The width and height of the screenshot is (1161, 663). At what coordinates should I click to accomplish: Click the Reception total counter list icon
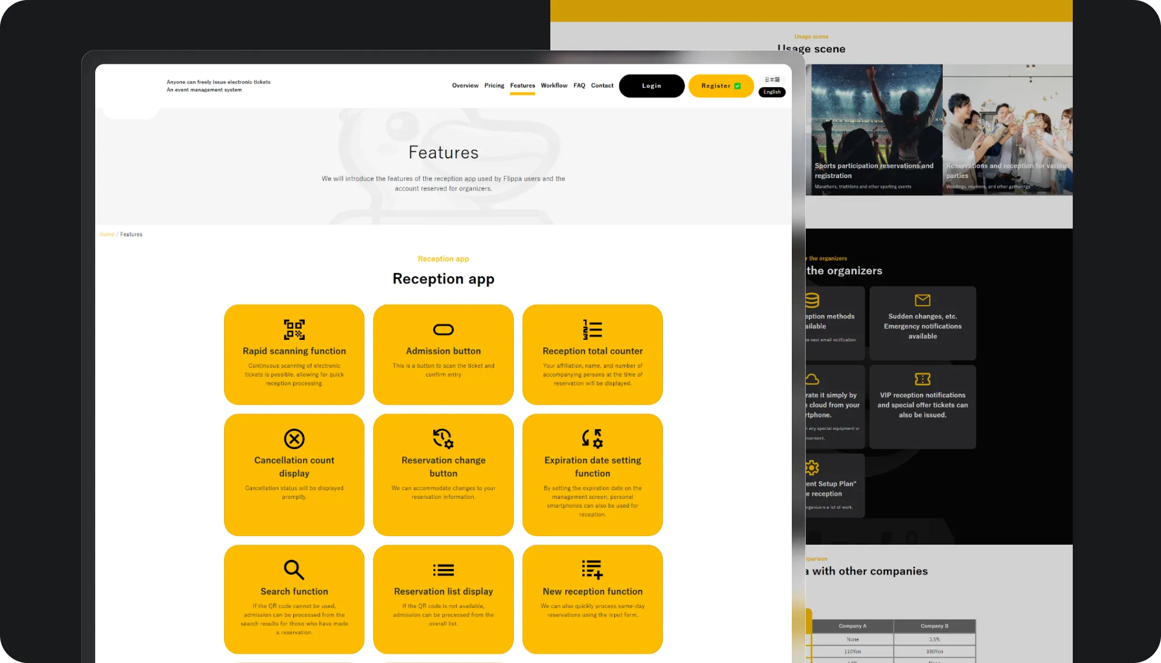(592, 329)
